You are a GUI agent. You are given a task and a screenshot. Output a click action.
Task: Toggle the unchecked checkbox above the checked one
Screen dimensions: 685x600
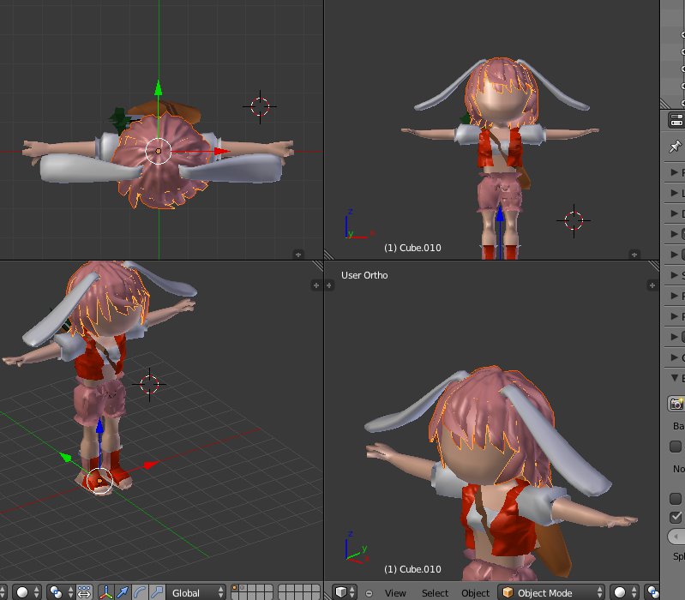click(x=676, y=498)
